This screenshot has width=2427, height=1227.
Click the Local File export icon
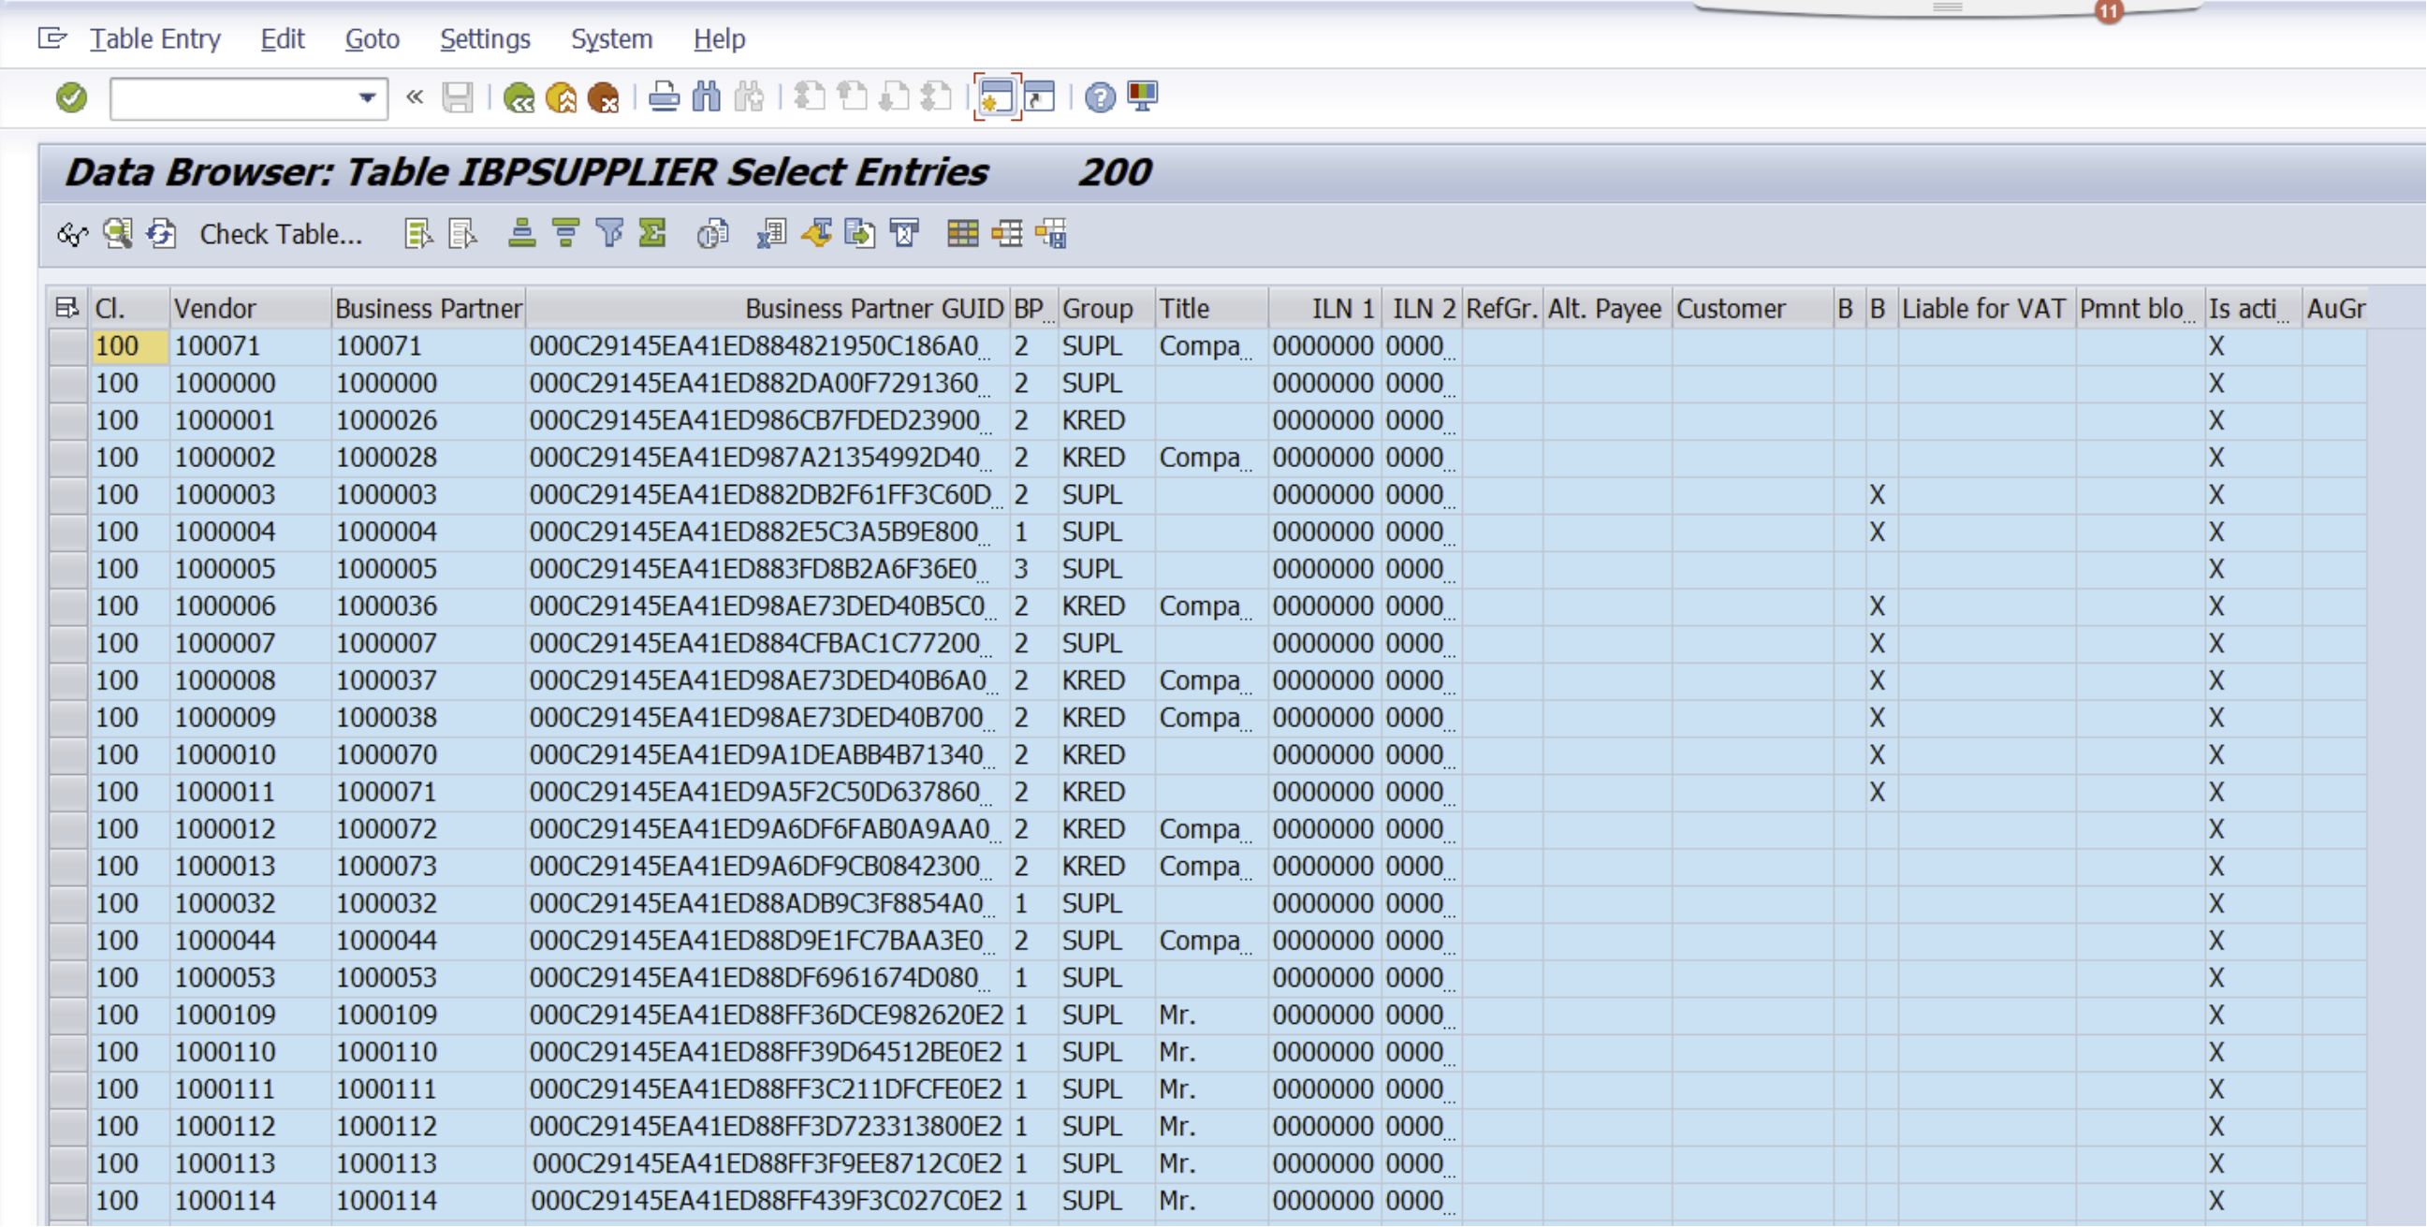point(860,234)
